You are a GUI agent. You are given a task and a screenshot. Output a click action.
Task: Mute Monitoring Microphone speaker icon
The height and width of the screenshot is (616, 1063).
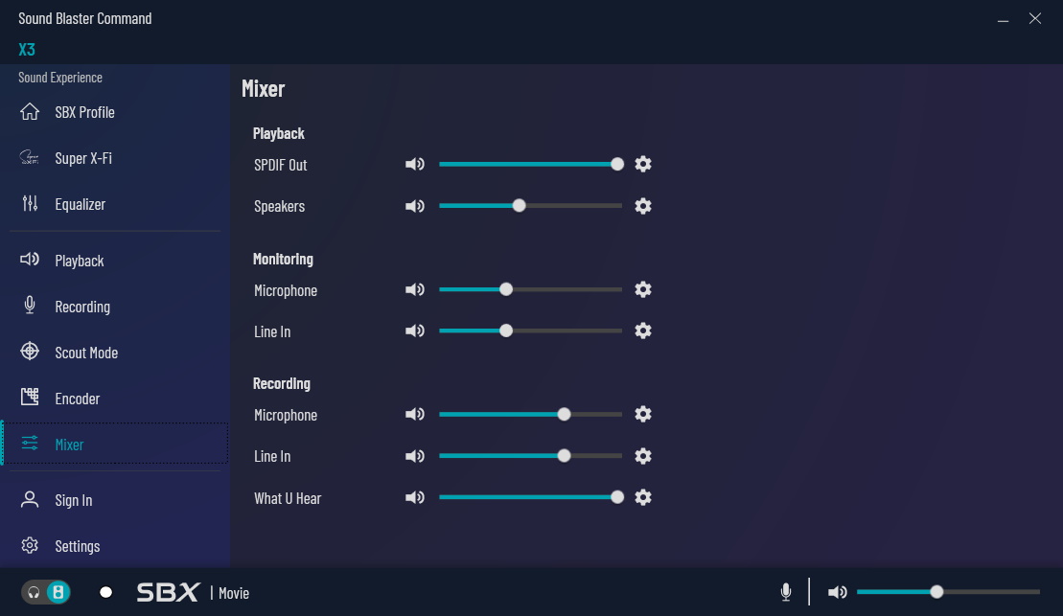pyautogui.click(x=415, y=290)
